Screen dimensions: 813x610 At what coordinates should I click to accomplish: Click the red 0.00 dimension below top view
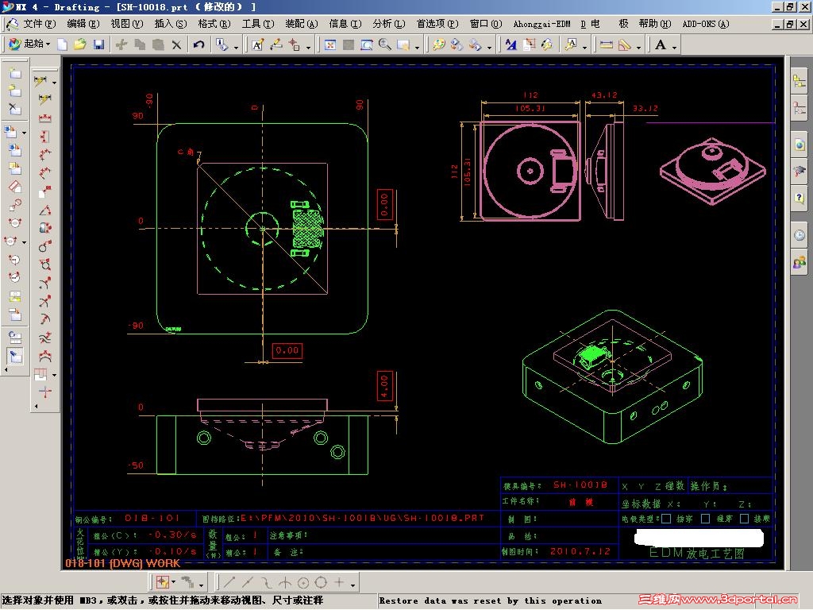click(287, 350)
